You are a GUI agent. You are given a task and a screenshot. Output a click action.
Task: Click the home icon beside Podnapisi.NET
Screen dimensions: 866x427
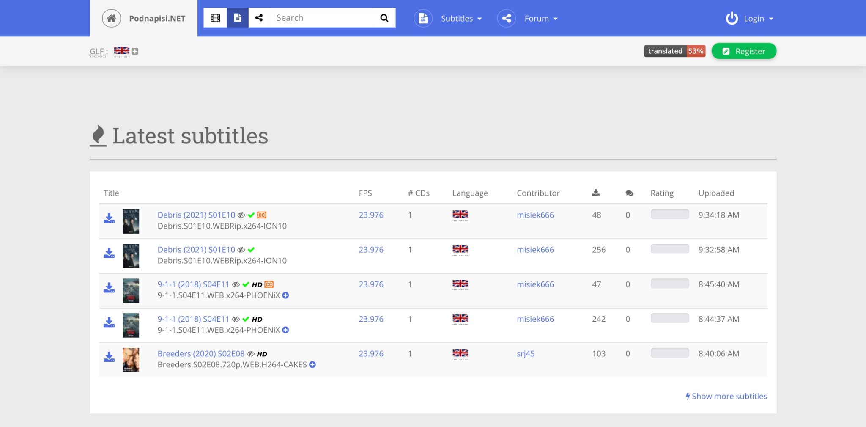tap(111, 18)
